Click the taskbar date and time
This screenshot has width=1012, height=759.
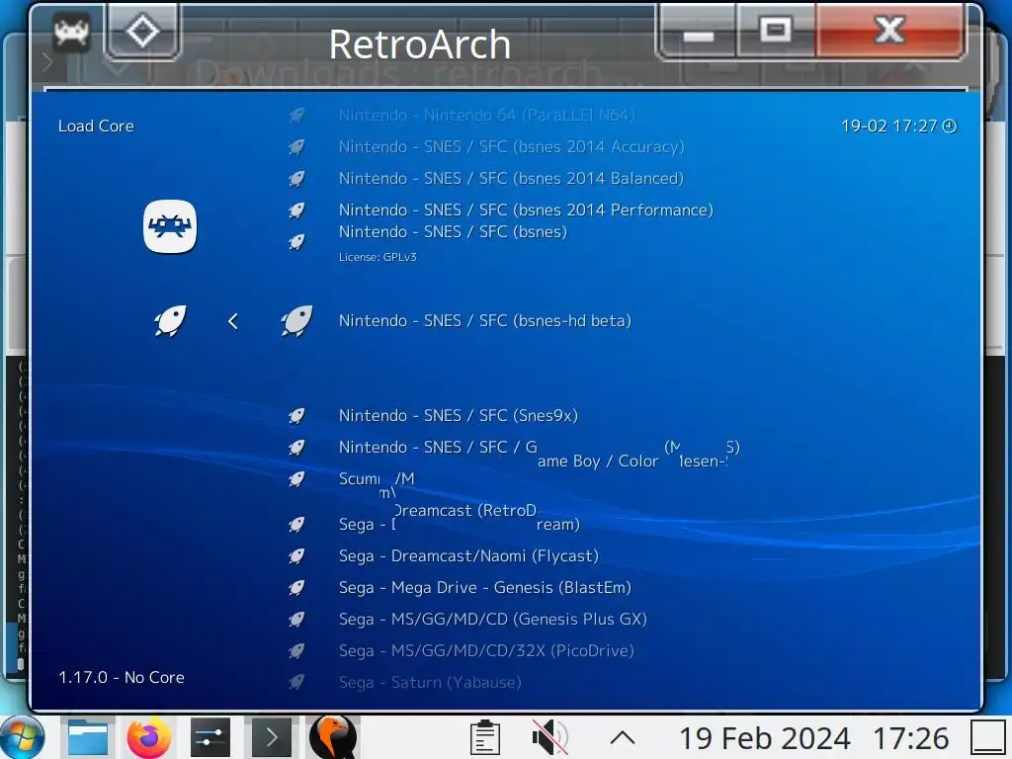814,738
